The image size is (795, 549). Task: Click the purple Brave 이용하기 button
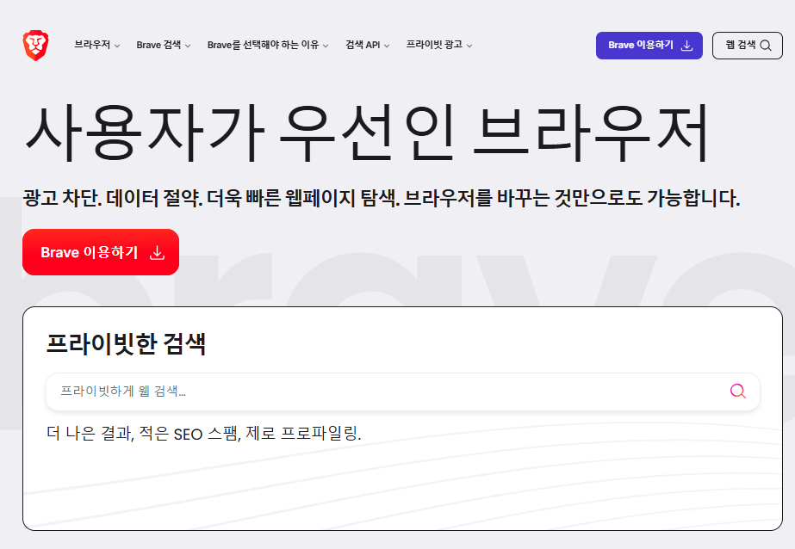tap(649, 46)
